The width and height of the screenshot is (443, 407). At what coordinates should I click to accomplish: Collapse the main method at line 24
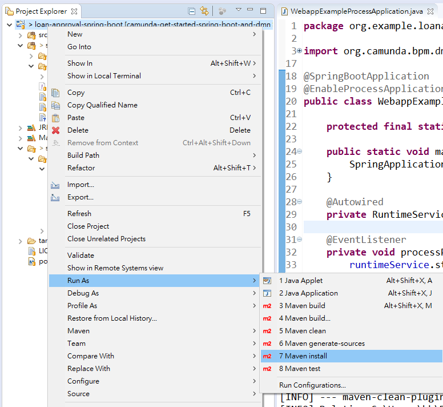pos(300,152)
